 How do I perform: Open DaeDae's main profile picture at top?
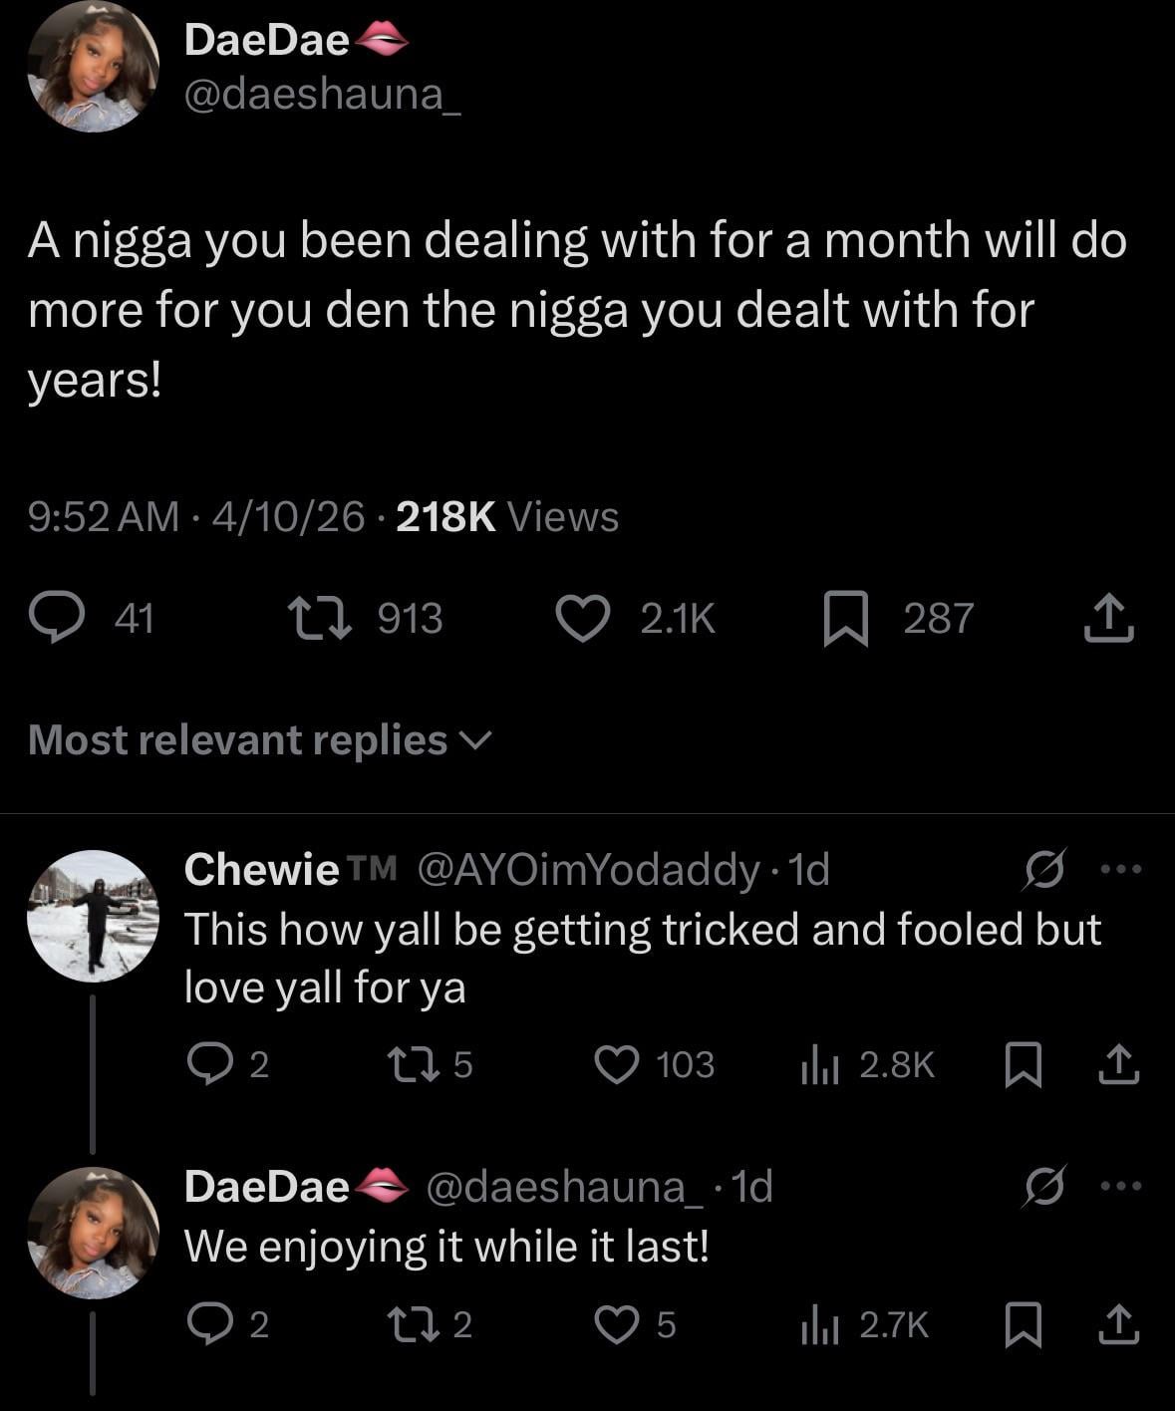coord(93,67)
